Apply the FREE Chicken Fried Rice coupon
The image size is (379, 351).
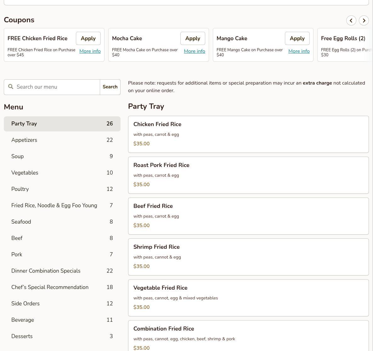click(x=88, y=38)
